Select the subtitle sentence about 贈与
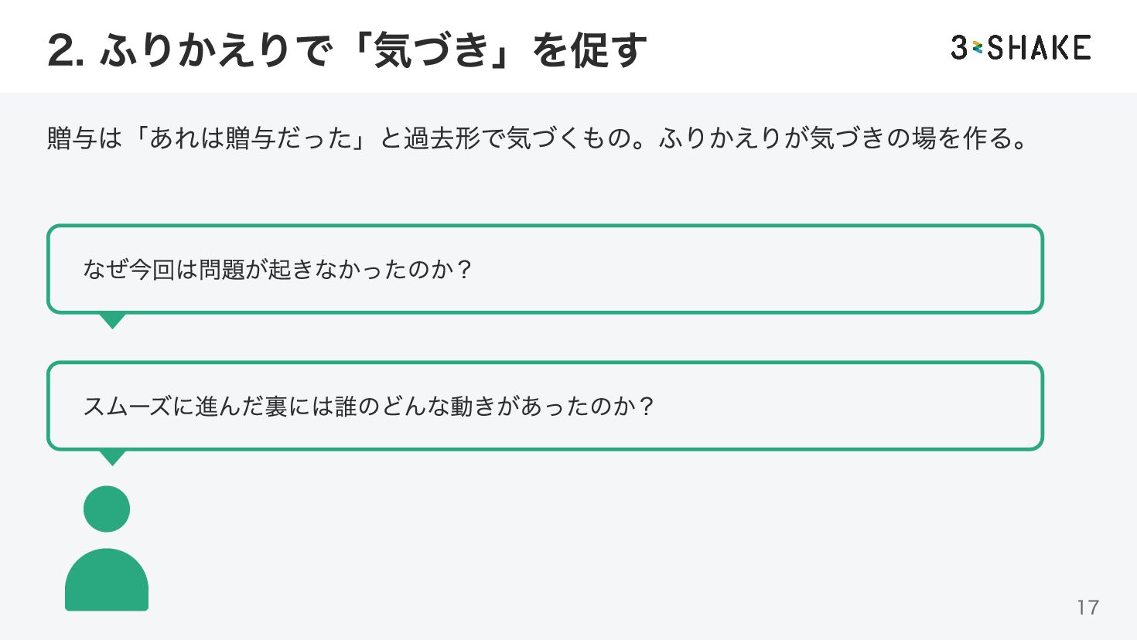 pos(538,138)
